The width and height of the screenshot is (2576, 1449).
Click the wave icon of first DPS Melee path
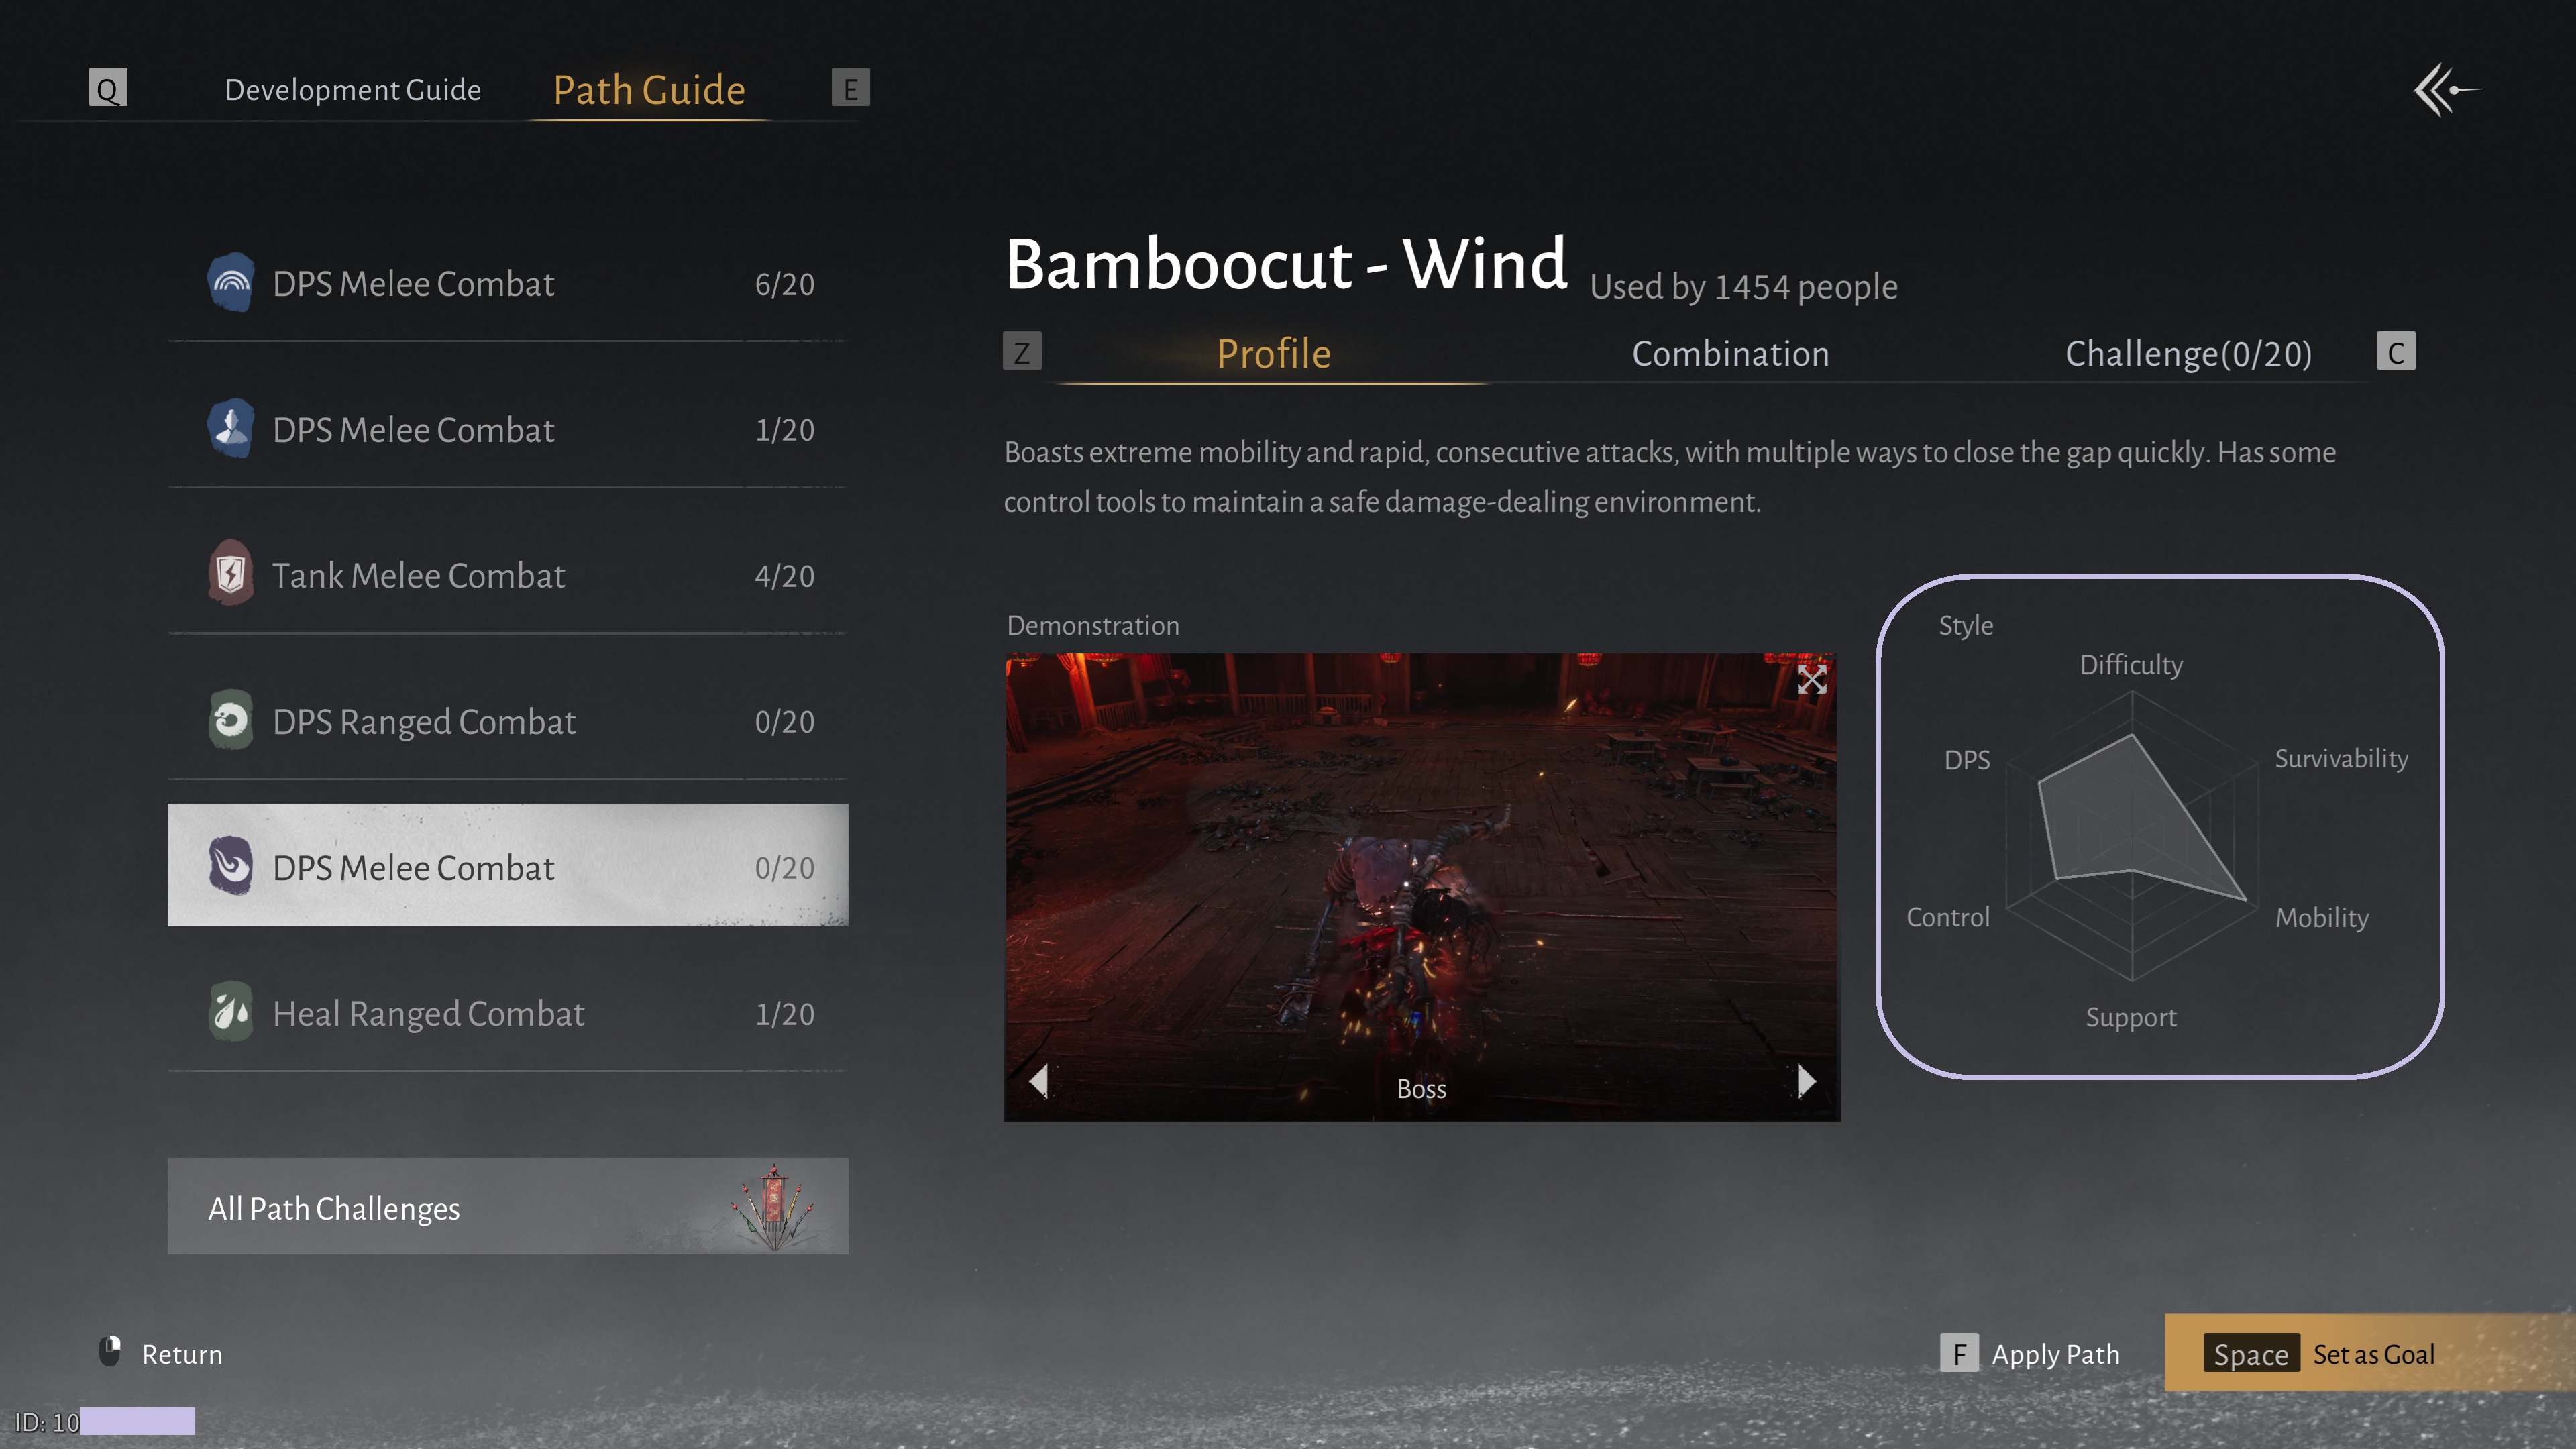(x=231, y=283)
